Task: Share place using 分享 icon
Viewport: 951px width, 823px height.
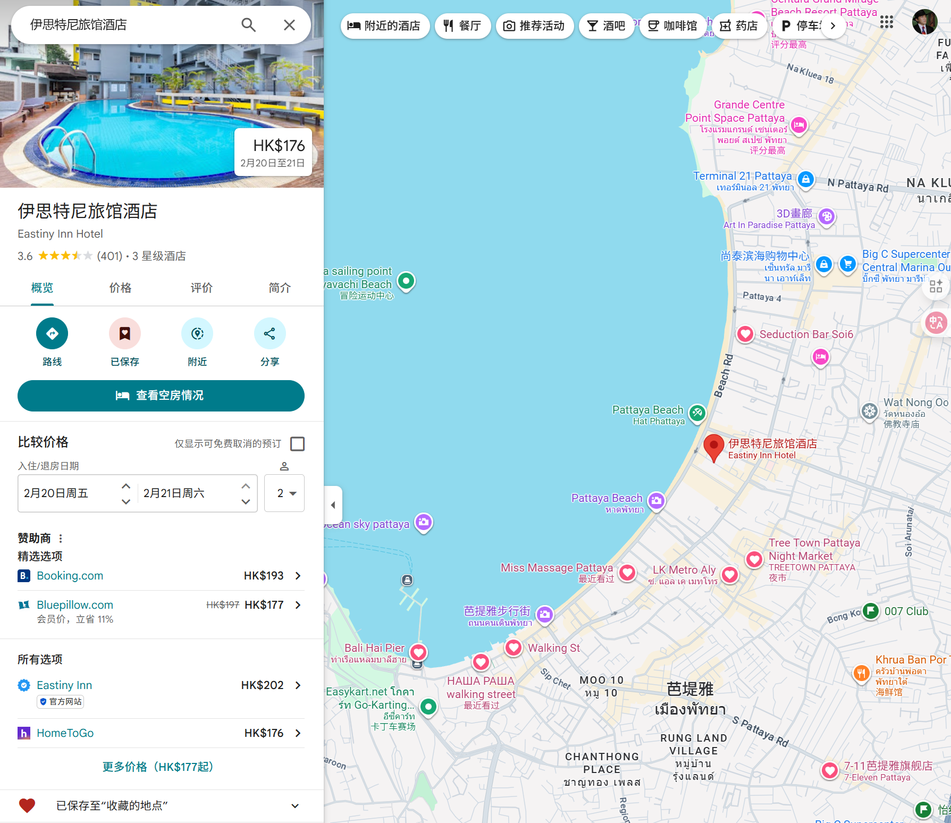Action: pos(270,333)
